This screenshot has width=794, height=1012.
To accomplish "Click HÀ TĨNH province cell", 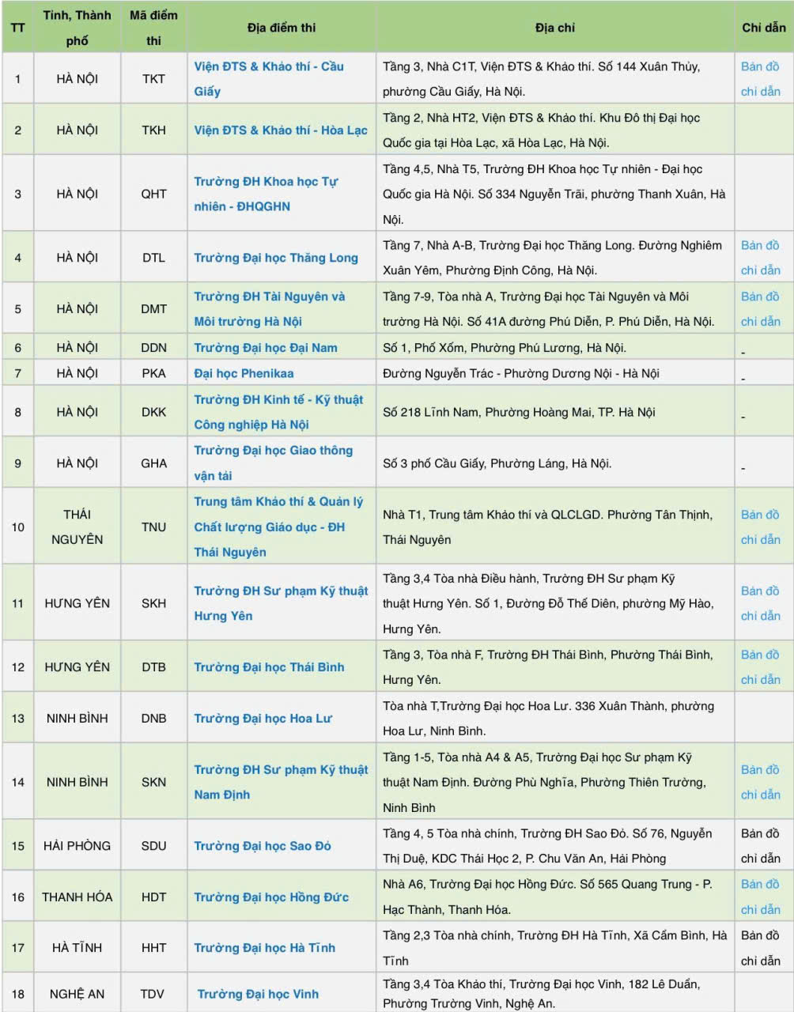I will click(78, 948).
